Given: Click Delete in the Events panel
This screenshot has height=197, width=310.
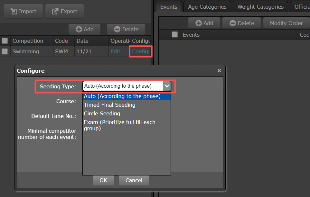Looking at the screenshot, I should pyautogui.click(x=242, y=23).
